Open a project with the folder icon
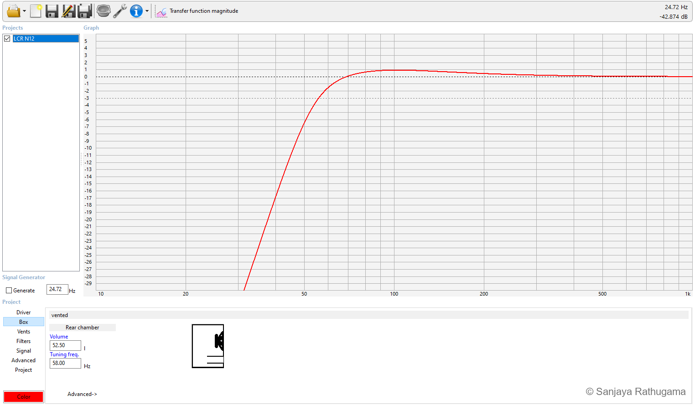The image size is (695, 406). [x=13, y=11]
